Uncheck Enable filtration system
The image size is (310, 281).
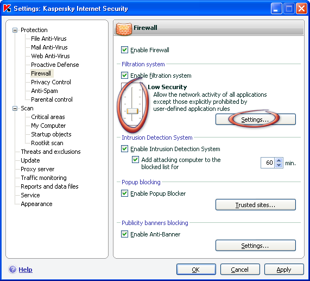(x=124, y=75)
